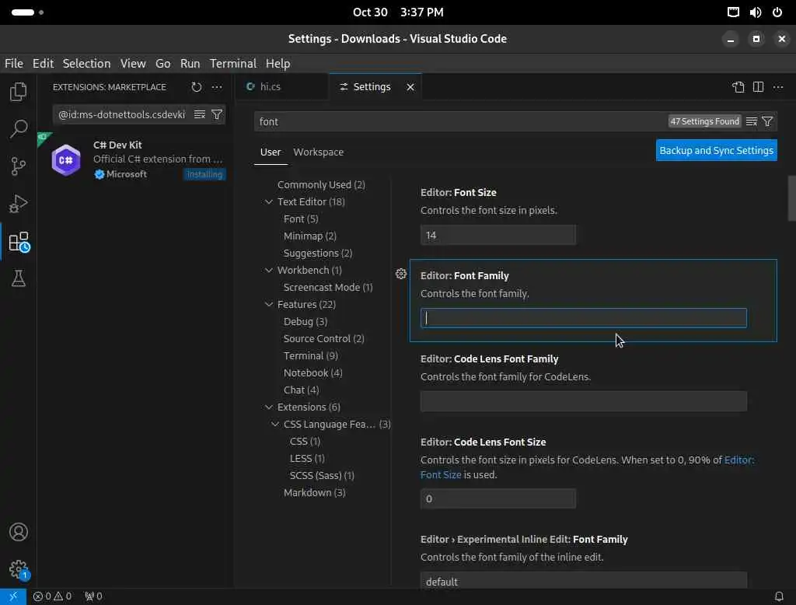Image resolution: width=796 pixels, height=605 pixels.
Task: Open Source Control view icon
Action: pyautogui.click(x=19, y=166)
